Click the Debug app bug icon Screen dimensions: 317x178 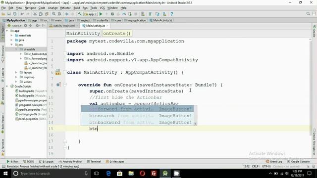pyautogui.click(x=112, y=14)
